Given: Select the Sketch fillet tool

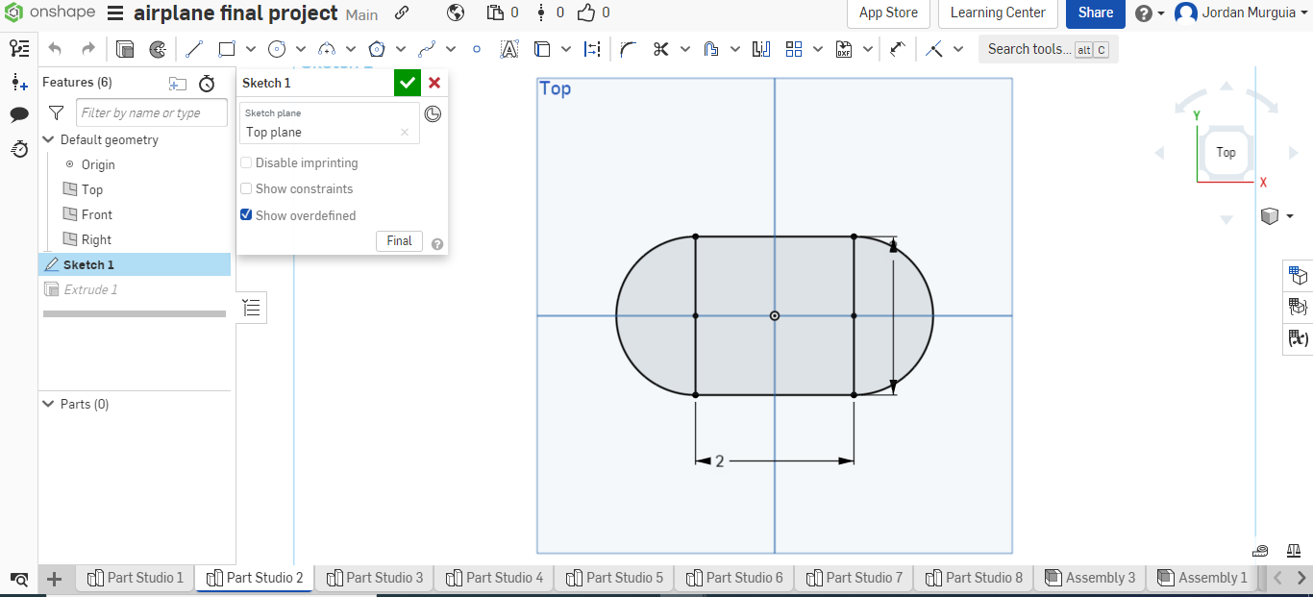Looking at the screenshot, I should (628, 48).
